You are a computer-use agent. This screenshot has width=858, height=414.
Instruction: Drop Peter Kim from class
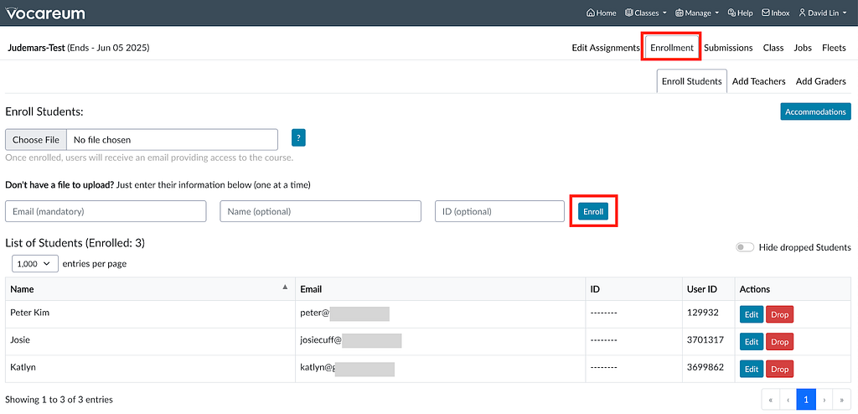tap(780, 314)
